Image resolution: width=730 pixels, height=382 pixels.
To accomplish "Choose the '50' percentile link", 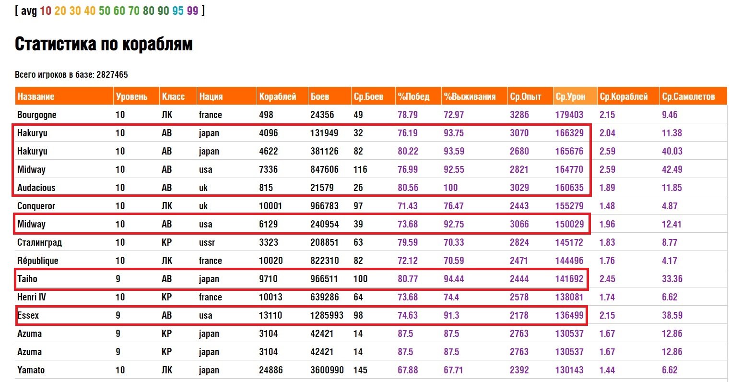I will tap(105, 11).
